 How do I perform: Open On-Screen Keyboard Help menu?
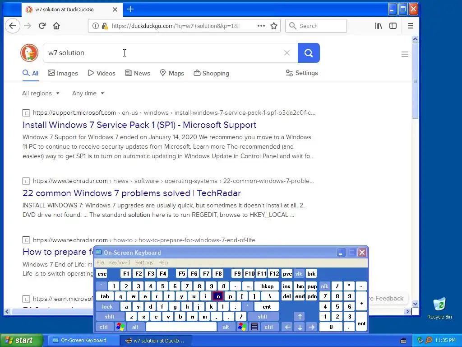tap(163, 263)
